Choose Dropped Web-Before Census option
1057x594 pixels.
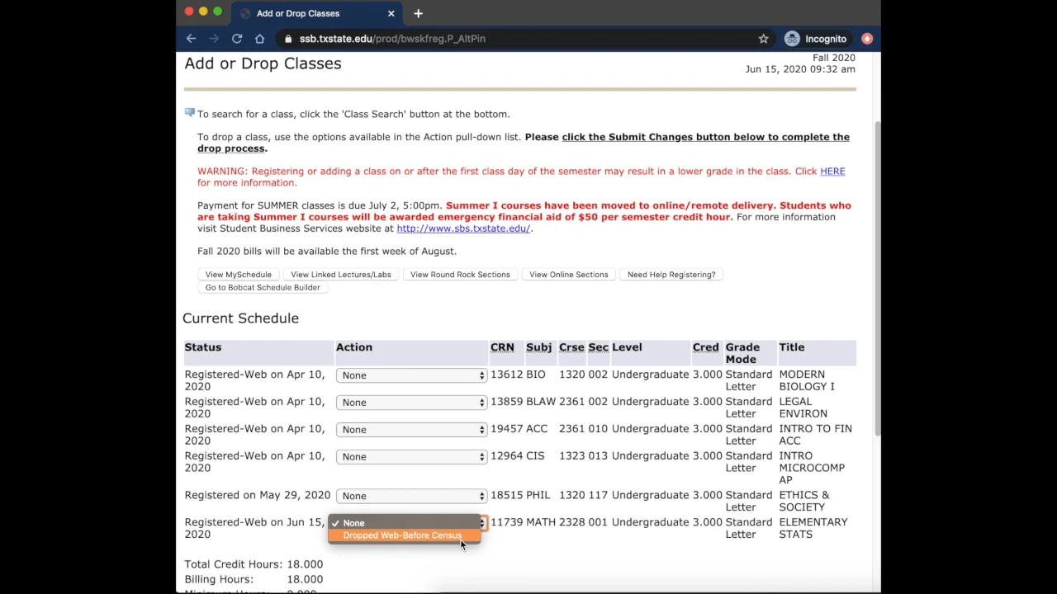point(402,535)
